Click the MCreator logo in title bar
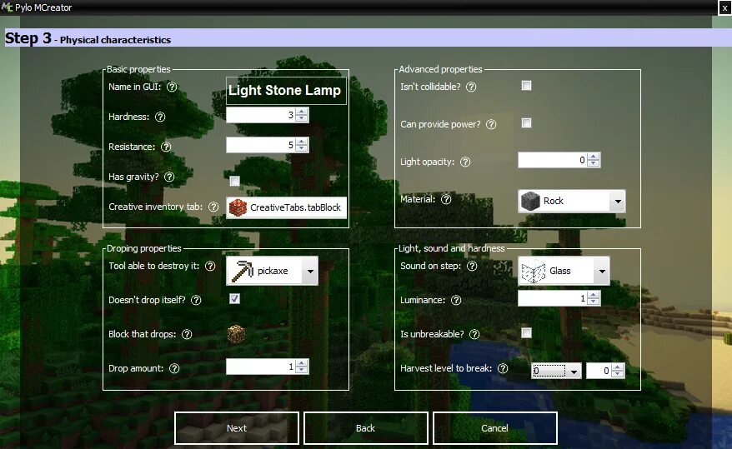 click(x=7, y=7)
